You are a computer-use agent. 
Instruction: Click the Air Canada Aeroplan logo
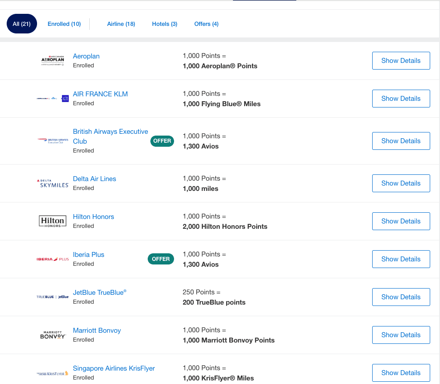pos(53,61)
